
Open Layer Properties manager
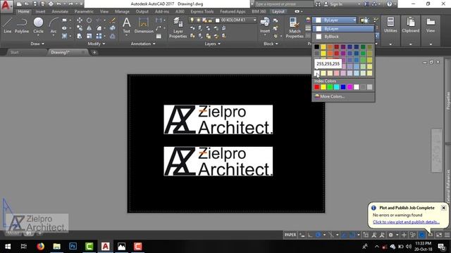[x=178, y=28]
